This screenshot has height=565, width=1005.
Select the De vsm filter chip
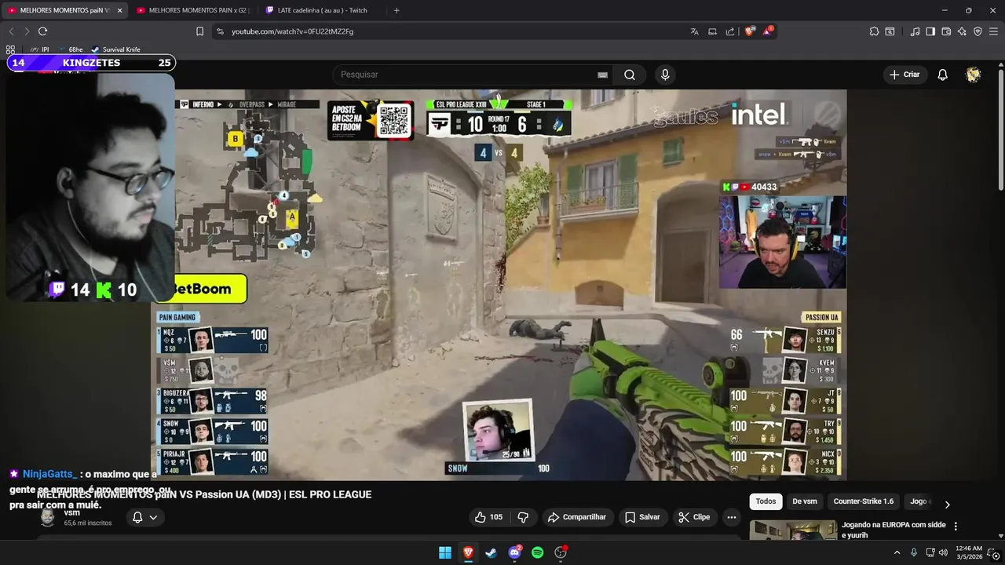[x=805, y=501]
